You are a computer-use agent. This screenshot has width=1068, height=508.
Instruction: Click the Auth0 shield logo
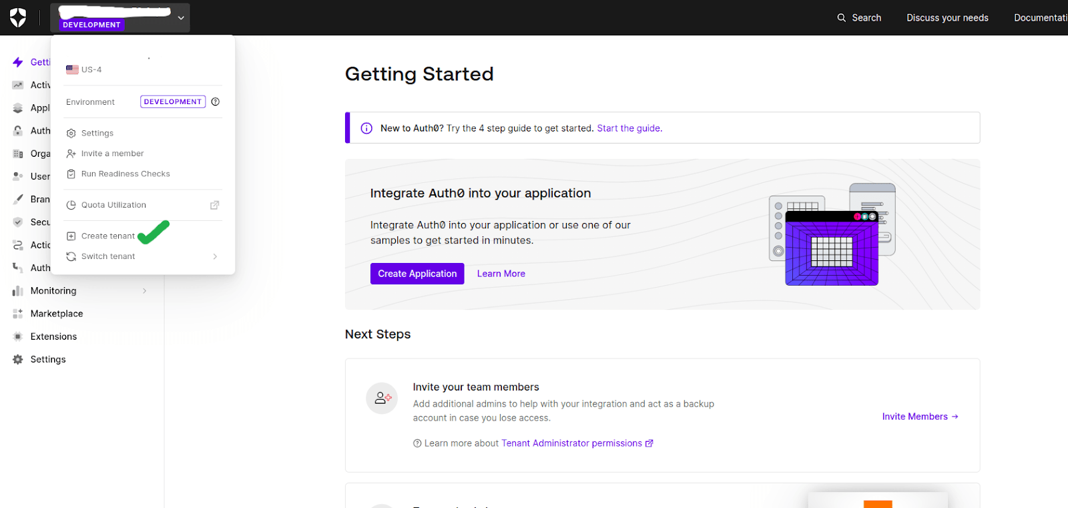[x=18, y=18]
